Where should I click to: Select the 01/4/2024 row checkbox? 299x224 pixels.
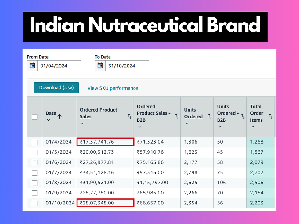pos(34,142)
